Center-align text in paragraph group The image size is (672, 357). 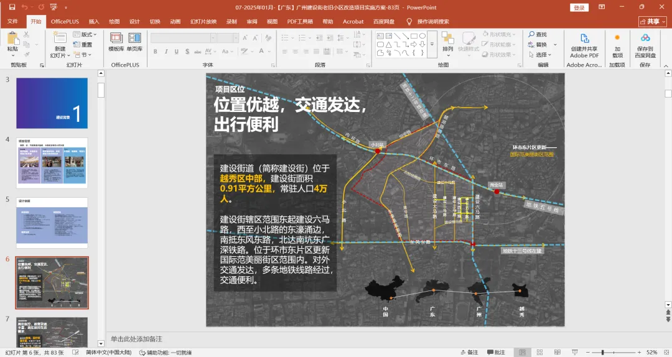point(296,52)
